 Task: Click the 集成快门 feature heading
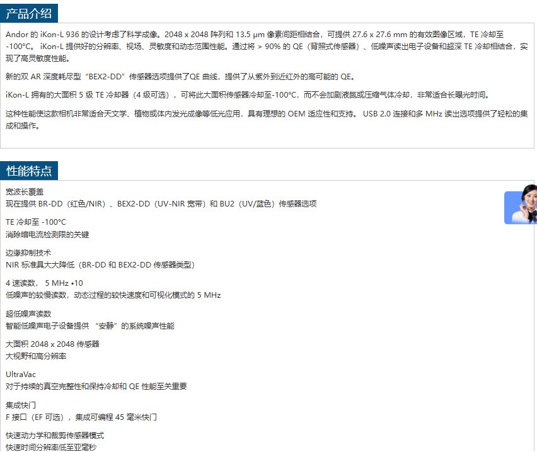(21, 405)
